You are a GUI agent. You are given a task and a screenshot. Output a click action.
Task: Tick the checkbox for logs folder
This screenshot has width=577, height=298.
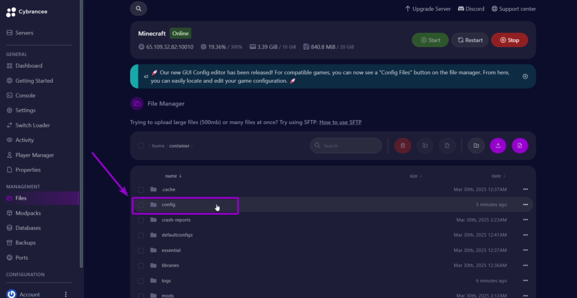point(140,281)
